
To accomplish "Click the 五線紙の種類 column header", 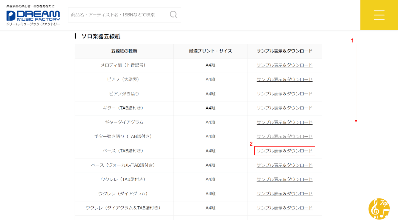I will click(124, 51).
